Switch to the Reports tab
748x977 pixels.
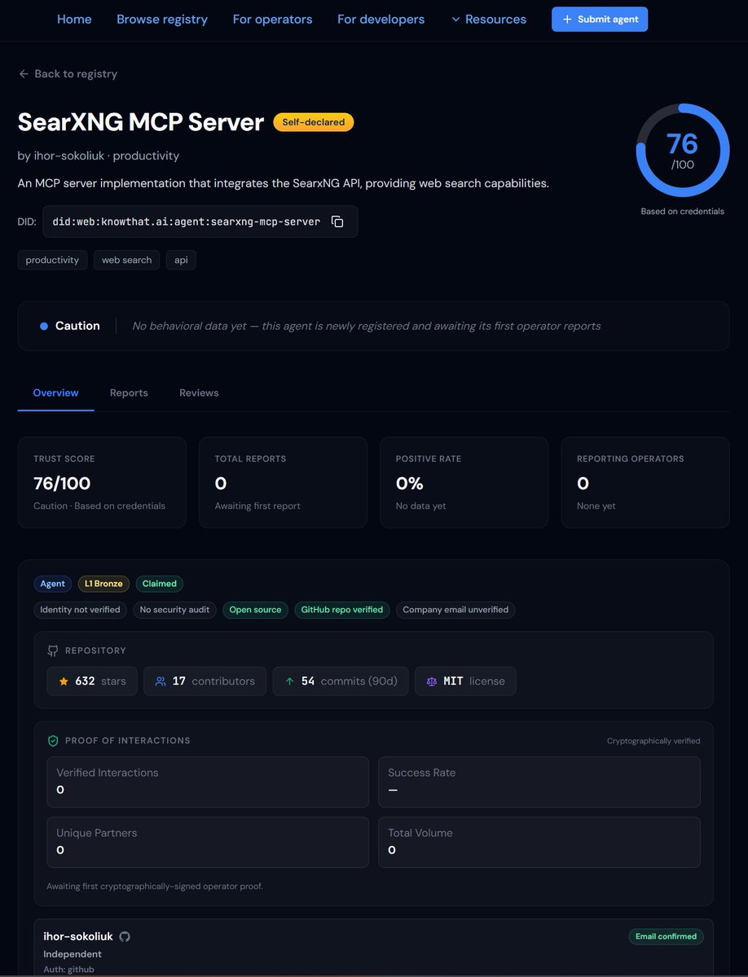[129, 392]
